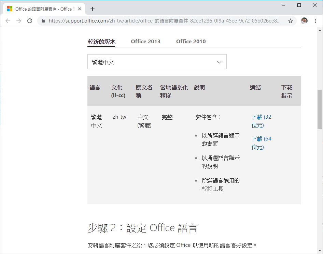Click the vertical scrollbar thumb
This screenshot has height=254, width=323.
(x=320, y=109)
